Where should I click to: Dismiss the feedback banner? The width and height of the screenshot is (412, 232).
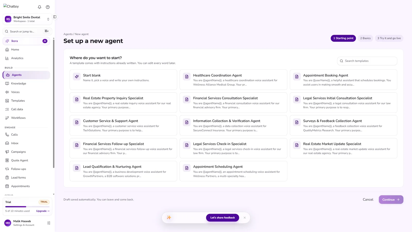pyautogui.click(x=245, y=218)
